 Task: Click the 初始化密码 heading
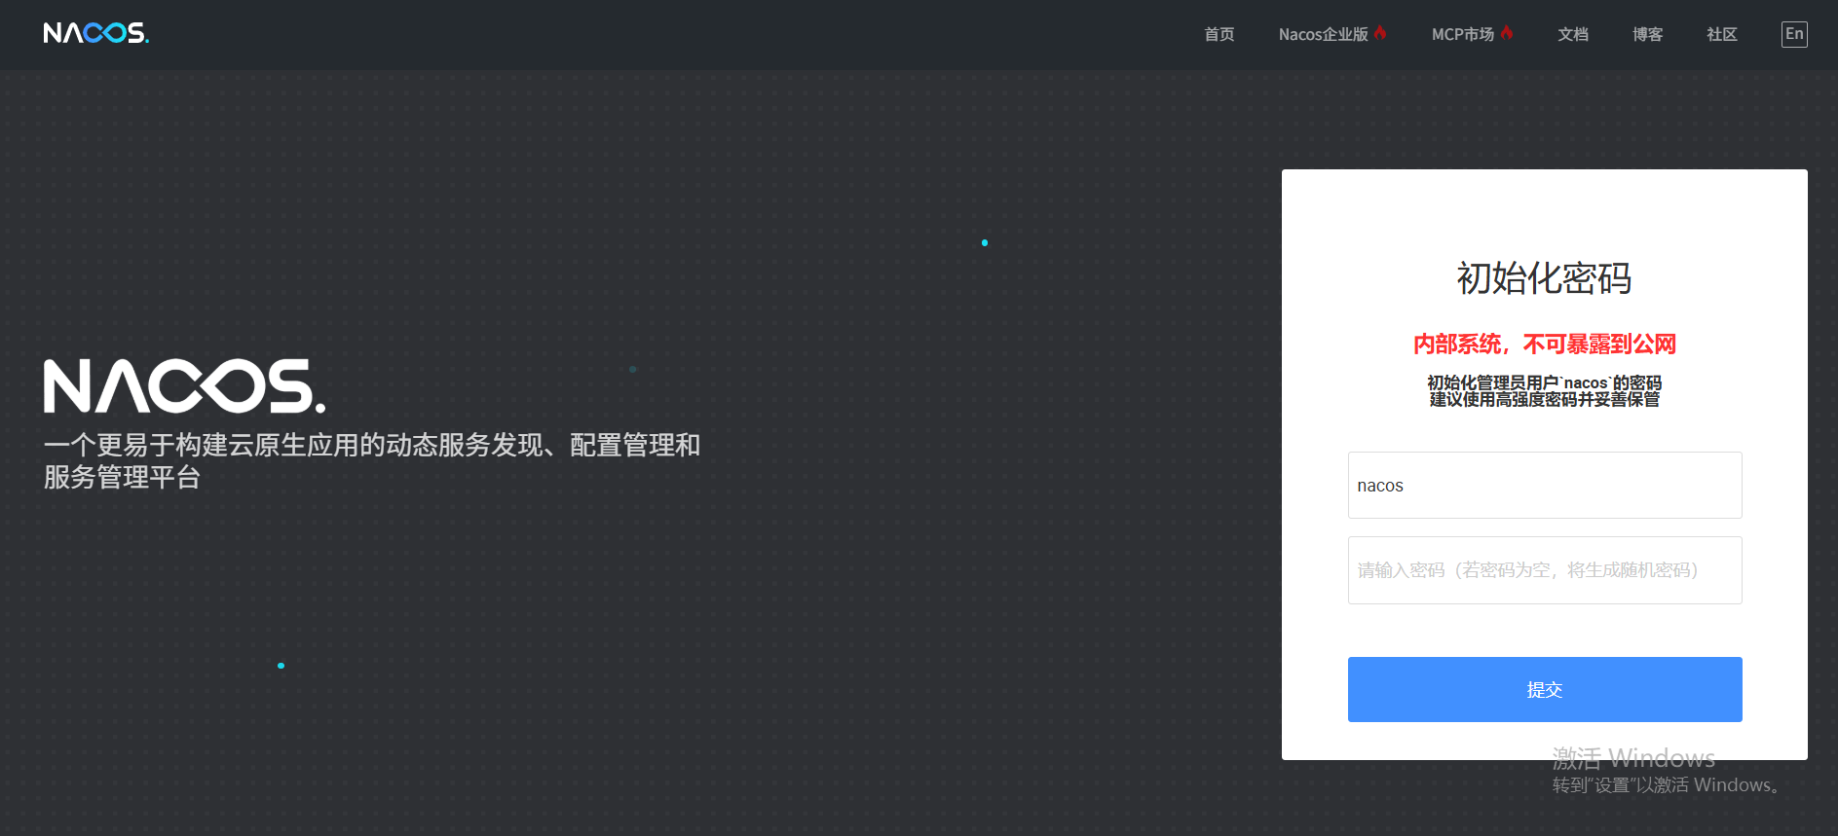pyautogui.click(x=1544, y=278)
